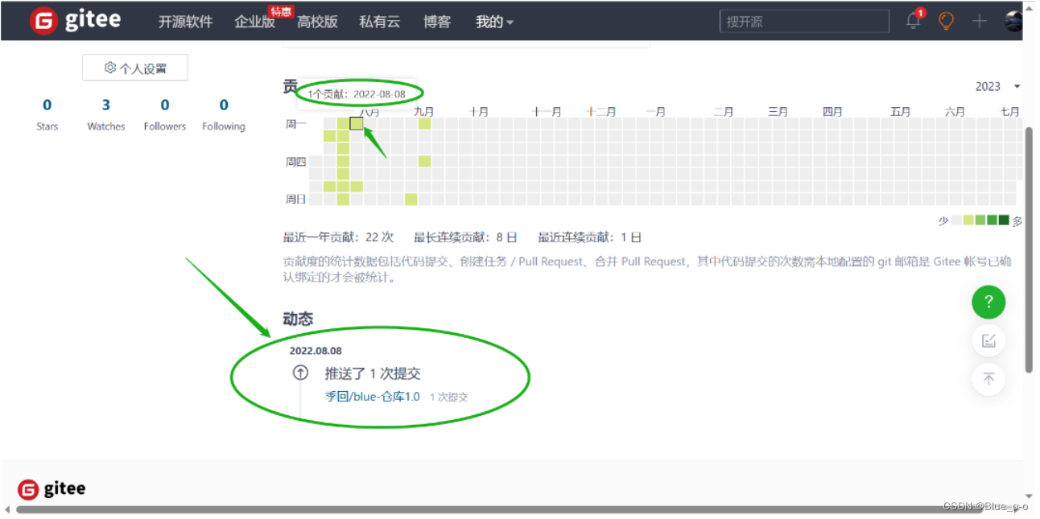Click the darkest green swatch in contribution legend
Screen dimensions: 1040x519
point(1004,219)
